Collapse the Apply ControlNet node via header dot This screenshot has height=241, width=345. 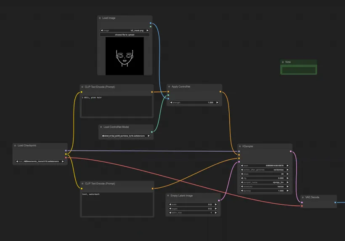pyautogui.click(x=170, y=87)
